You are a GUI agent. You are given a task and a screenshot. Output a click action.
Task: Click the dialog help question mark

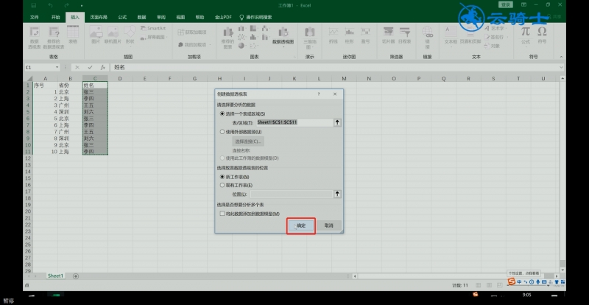coord(319,94)
